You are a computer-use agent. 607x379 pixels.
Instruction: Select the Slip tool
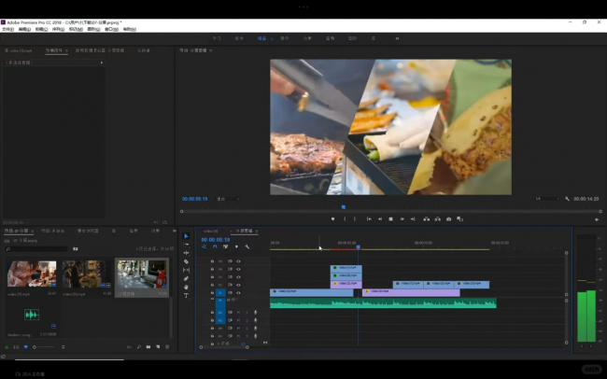click(x=186, y=270)
